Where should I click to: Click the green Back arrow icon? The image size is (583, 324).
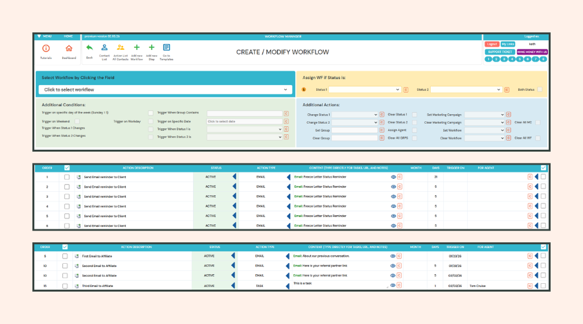(89, 47)
